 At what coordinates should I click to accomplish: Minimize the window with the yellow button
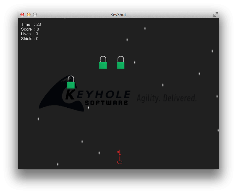29,14
